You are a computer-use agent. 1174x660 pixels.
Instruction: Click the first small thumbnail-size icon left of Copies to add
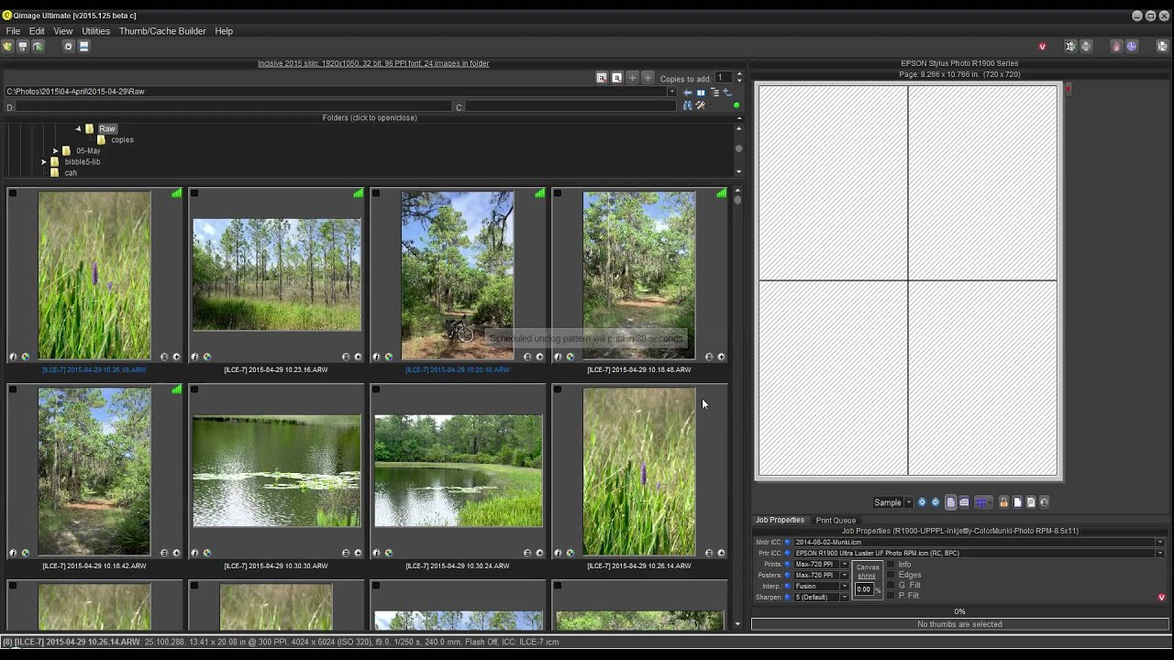click(x=602, y=78)
